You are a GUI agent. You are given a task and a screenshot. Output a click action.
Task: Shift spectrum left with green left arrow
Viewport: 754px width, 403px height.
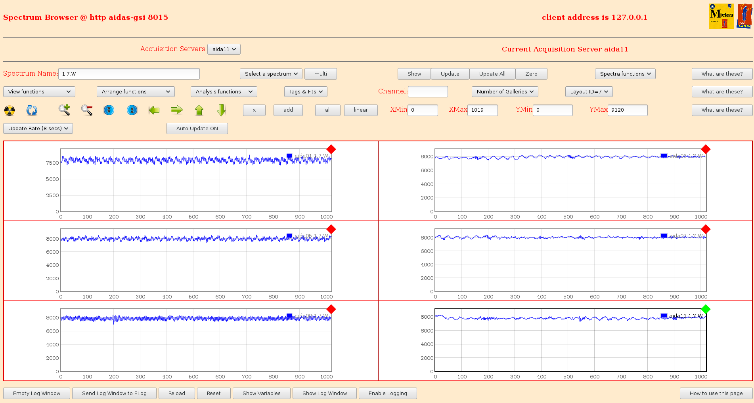pos(154,110)
